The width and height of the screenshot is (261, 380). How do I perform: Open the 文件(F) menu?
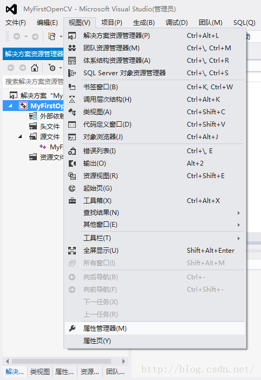(16, 23)
